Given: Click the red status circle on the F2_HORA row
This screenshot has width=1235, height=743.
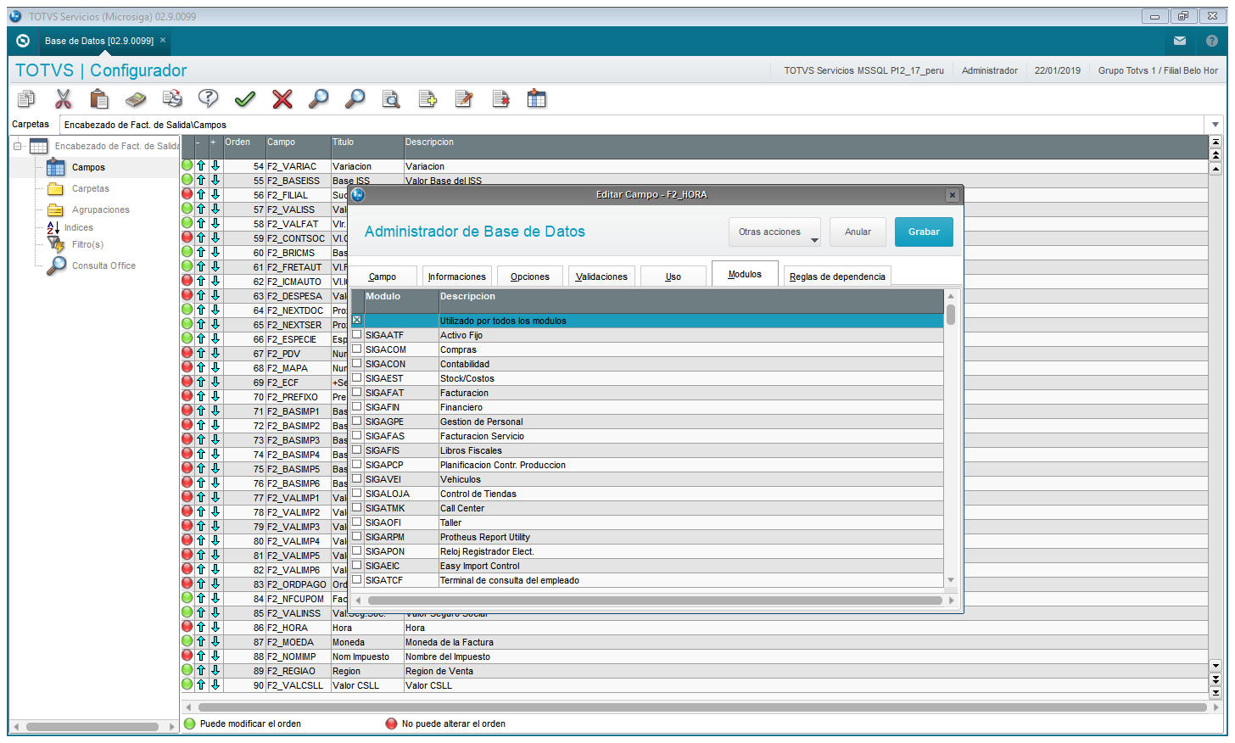Looking at the screenshot, I should pos(187,627).
